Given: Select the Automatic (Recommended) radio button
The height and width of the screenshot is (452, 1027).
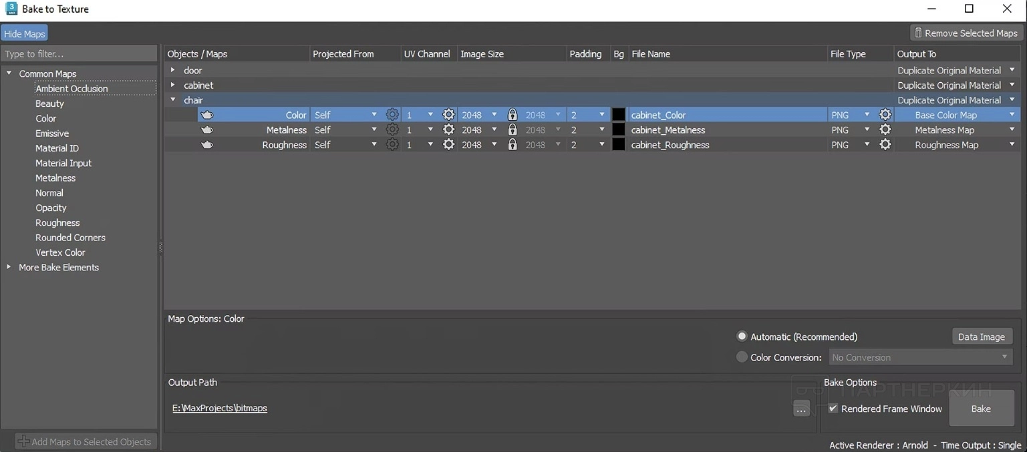Looking at the screenshot, I should pyautogui.click(x=742, y=336).
